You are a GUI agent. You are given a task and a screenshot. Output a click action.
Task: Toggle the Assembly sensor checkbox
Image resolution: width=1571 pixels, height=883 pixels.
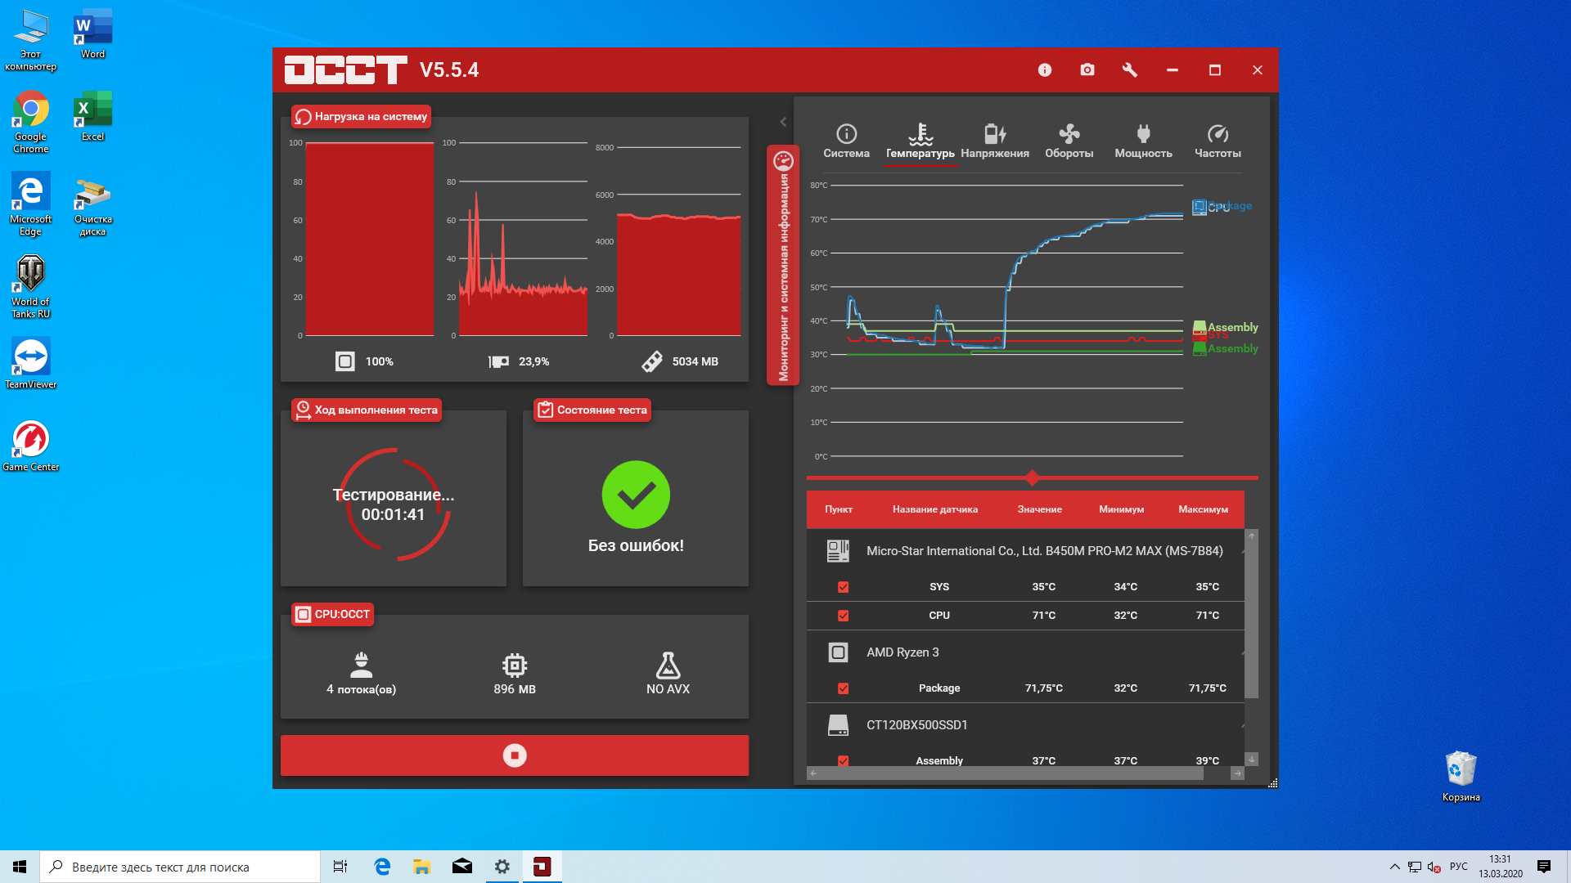coord(843,761)
